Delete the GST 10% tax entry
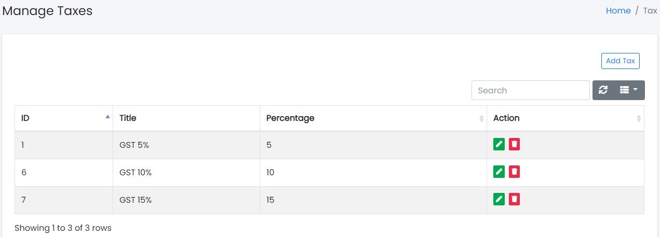The image size is (660, 237). (514, 172)
